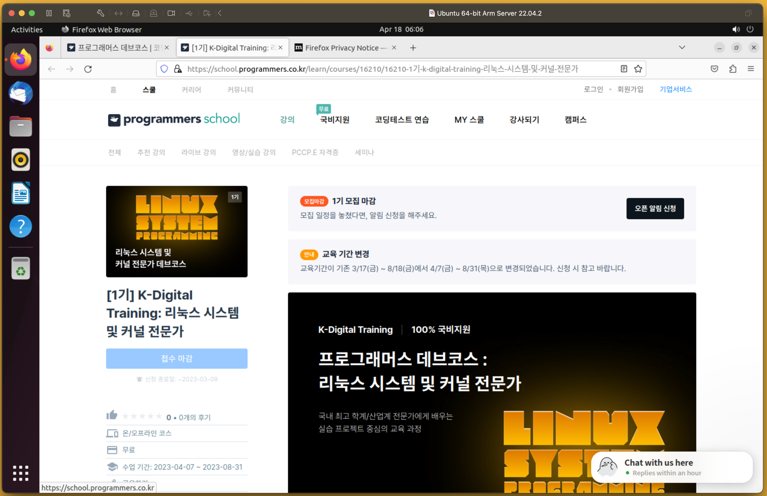This screenshot has height=496, width=767.
Task: Click the Linux System Programming course thumbnail
Action: [x=177, y=232]
